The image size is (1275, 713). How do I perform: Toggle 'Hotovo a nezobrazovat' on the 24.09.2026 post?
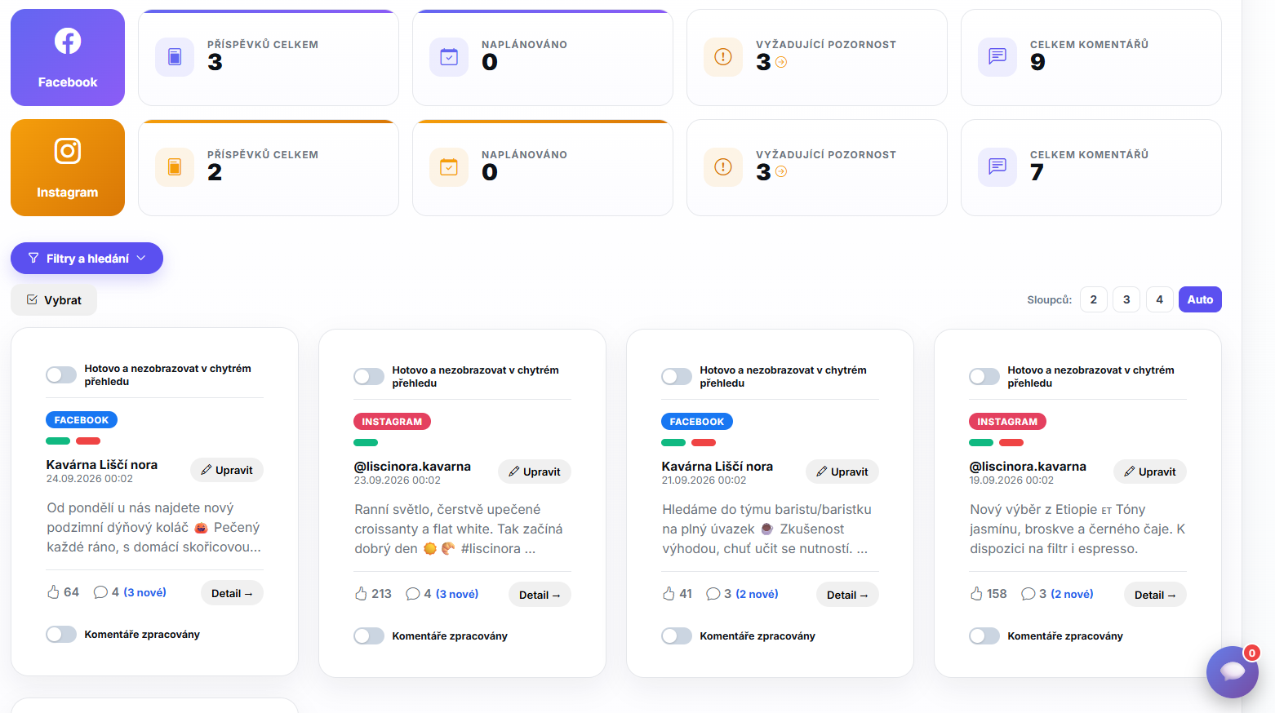(x=61, y=374)
